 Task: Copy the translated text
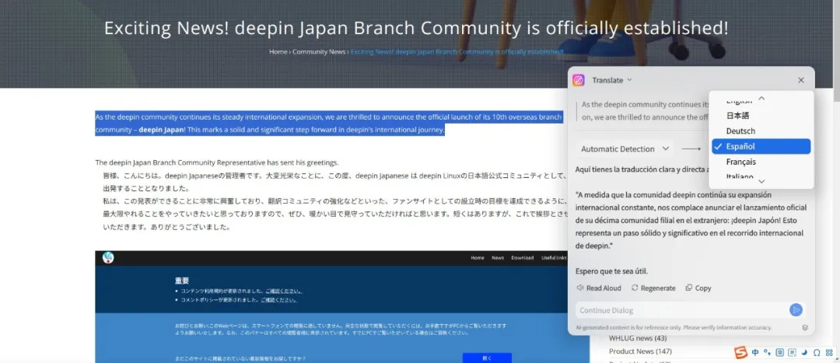[x=698, y=288]
